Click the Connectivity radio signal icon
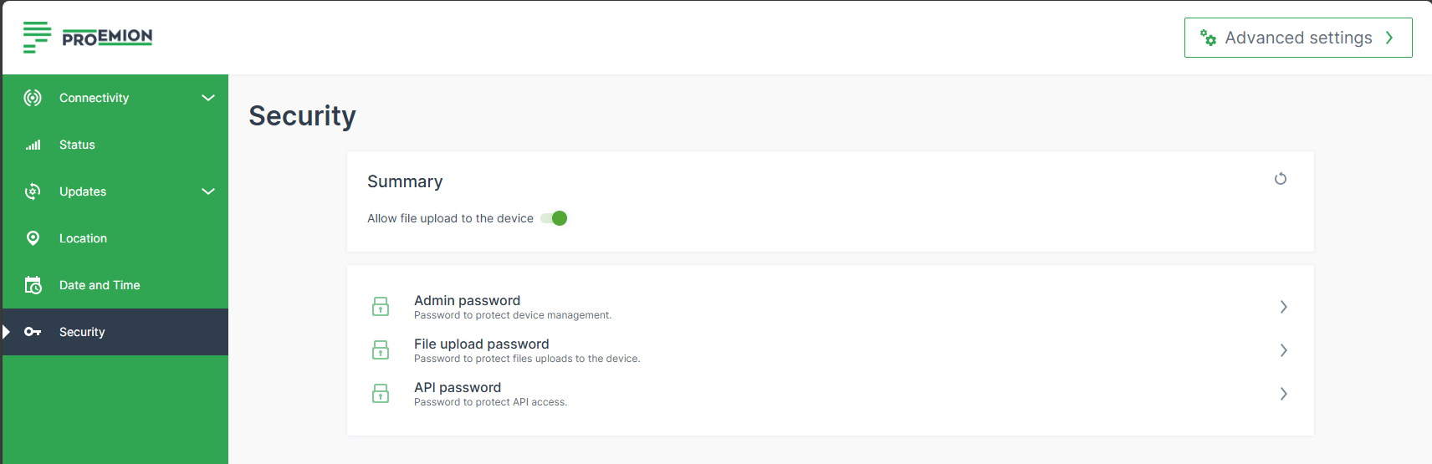Image resolution: width=1432 pixels, height=464 pixels. (x=33, y=98)
